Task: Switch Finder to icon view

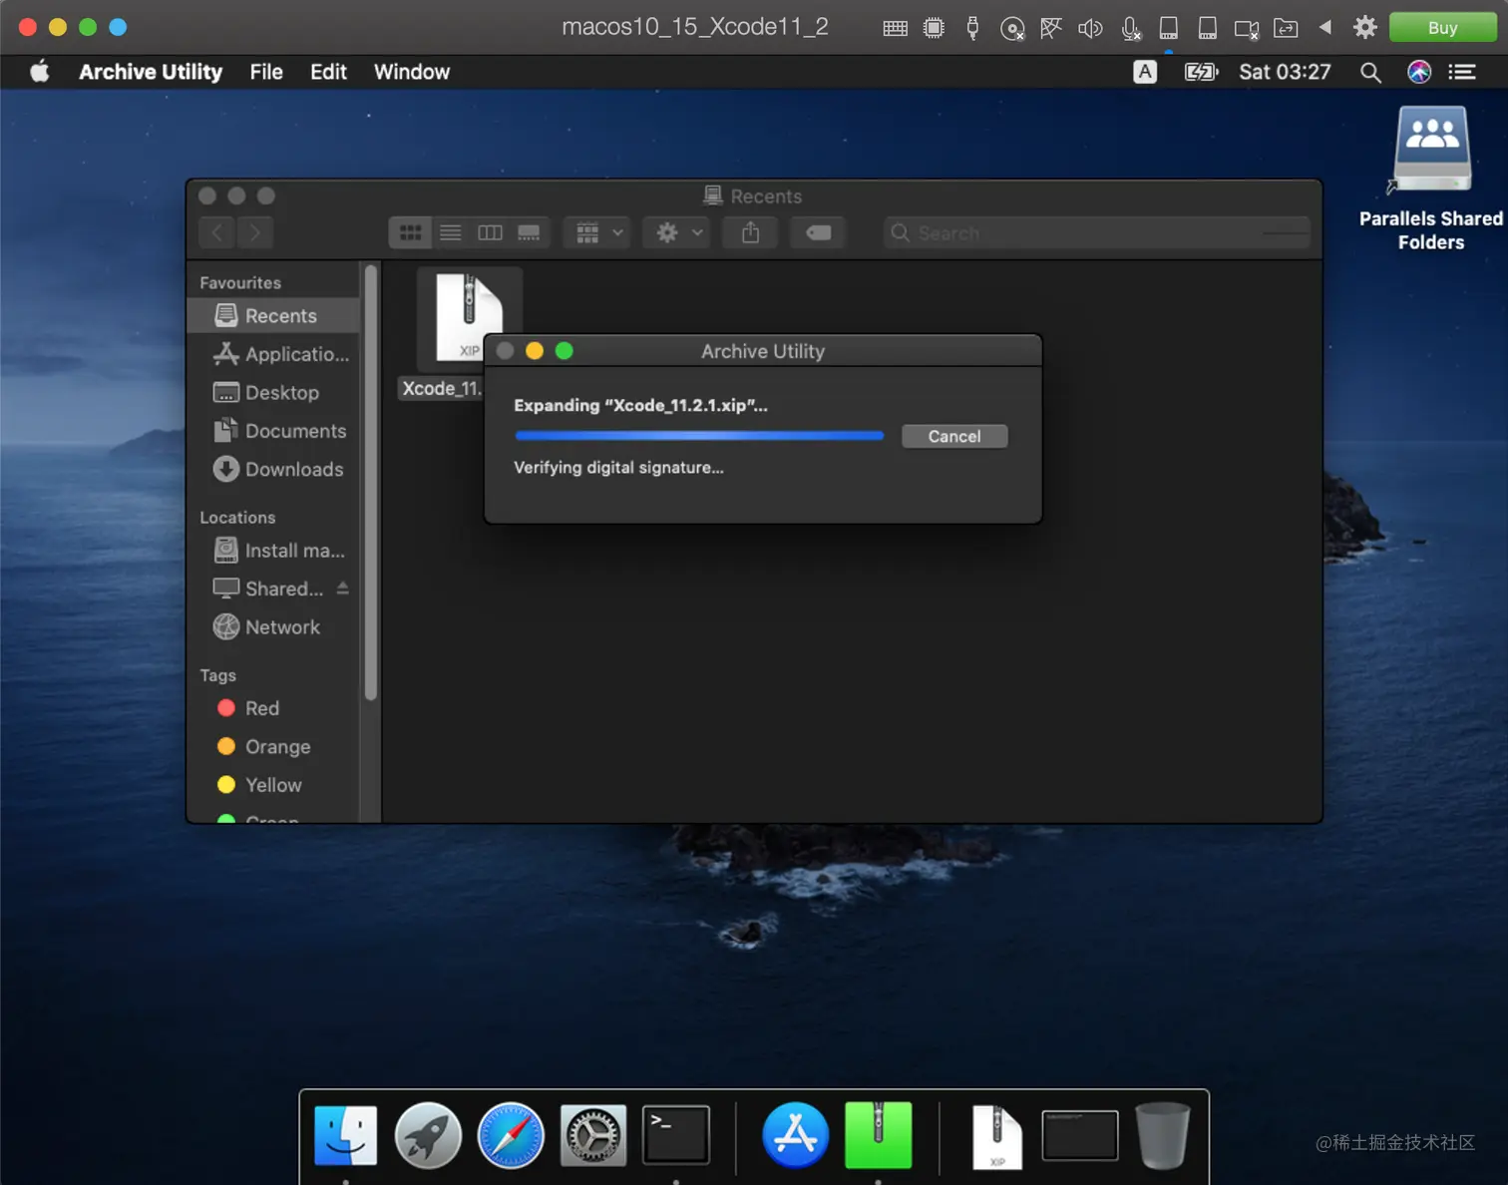Action: click(410, 232)
